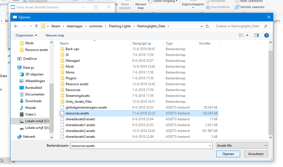Select sharedassets0.assets file

tap(80, 119)
